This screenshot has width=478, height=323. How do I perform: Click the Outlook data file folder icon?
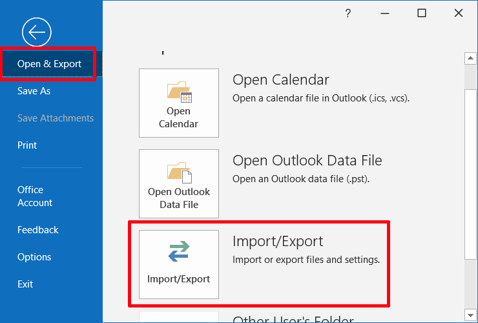[180, 172]
